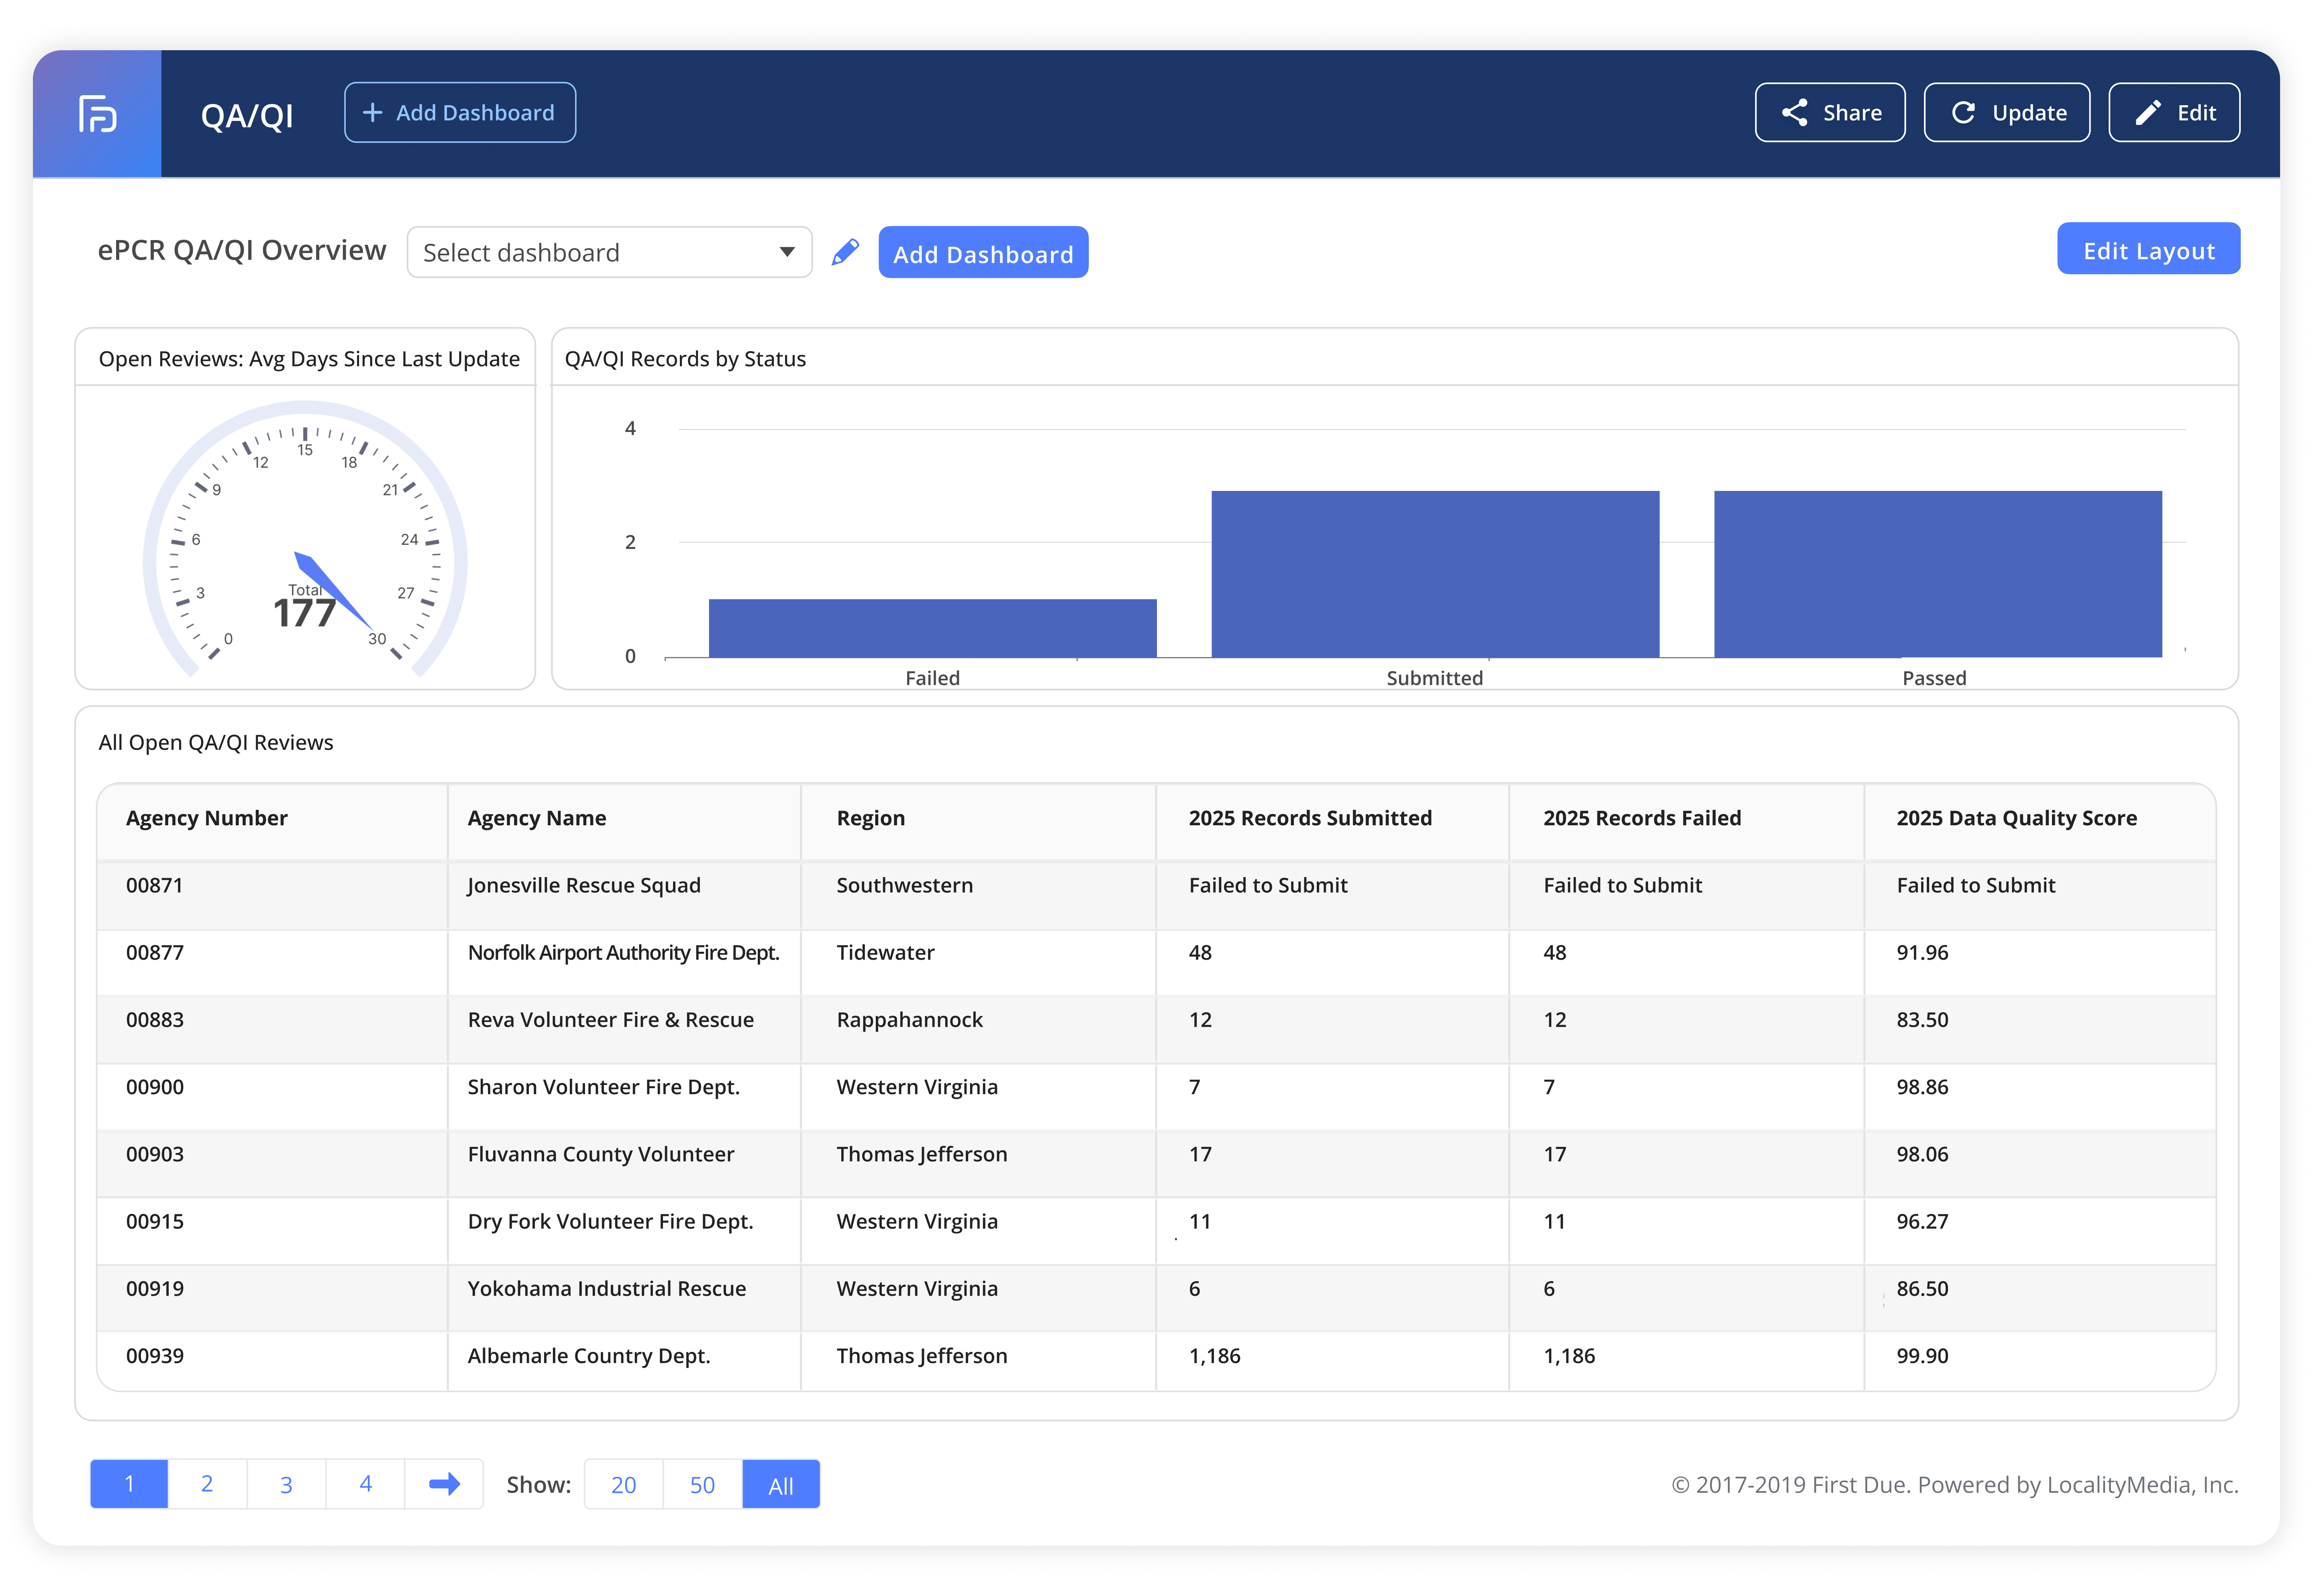Viewport: 2313px width, 1596px height.
Task: Click the blue Add Dashboard button
Action: coord(983,252)
